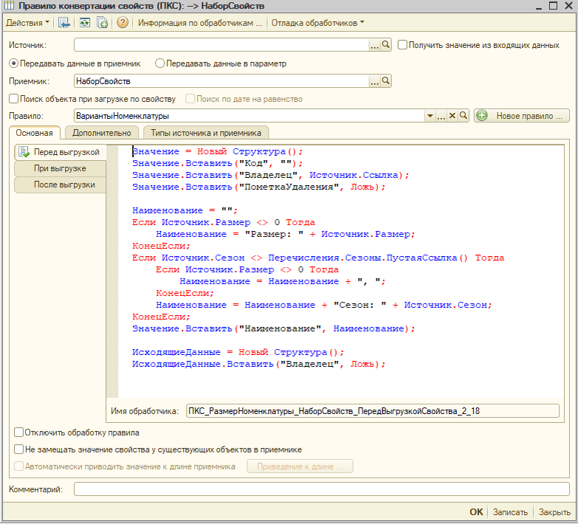Viewport: 578px width, 524px height.
Task: Maximize the window
Action: 554,5
